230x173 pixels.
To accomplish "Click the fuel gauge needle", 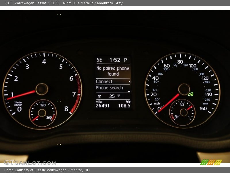I will coord(190,108).
